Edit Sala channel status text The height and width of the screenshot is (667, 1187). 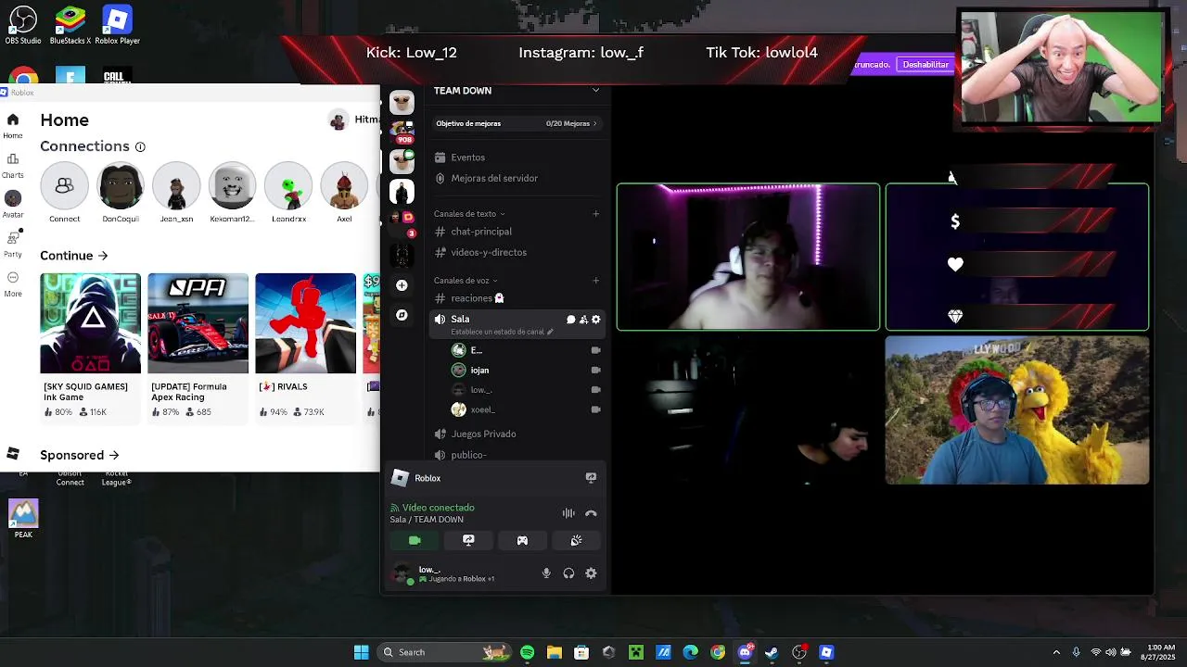pyautogui.click(x=502, y=332)
